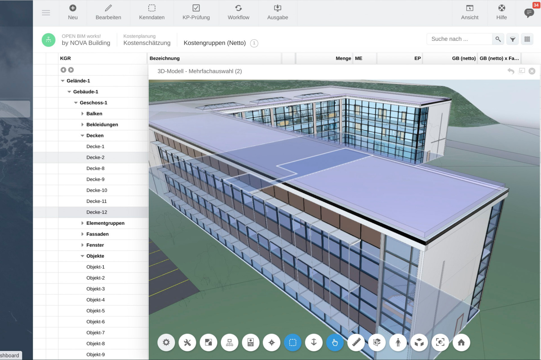Click the section box cut icon
Screen dimensions: 541x360
[377, 342]
